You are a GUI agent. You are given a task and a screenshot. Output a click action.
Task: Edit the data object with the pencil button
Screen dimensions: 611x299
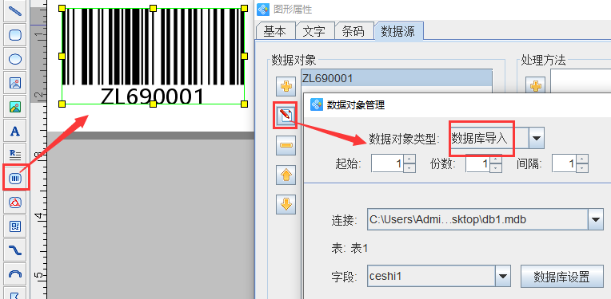tap(286, 116)
